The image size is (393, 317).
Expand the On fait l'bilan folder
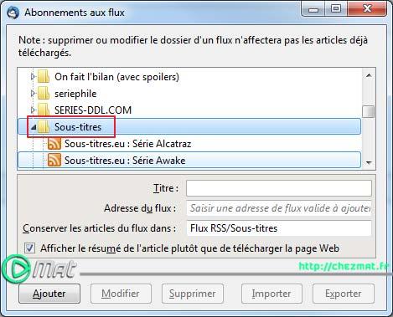(33, 76)
